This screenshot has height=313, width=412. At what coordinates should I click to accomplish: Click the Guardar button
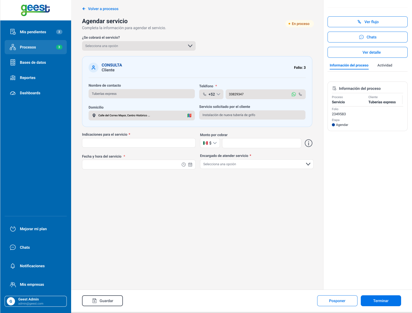pyautogui.click(x=102, y=301)
